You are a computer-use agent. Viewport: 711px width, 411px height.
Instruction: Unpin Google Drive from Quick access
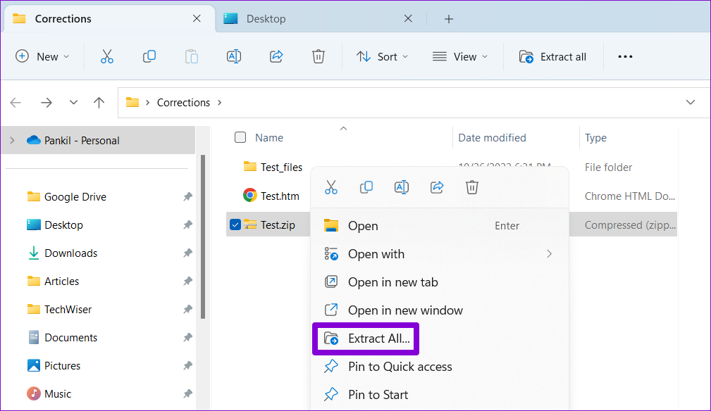tap(187, 197)
